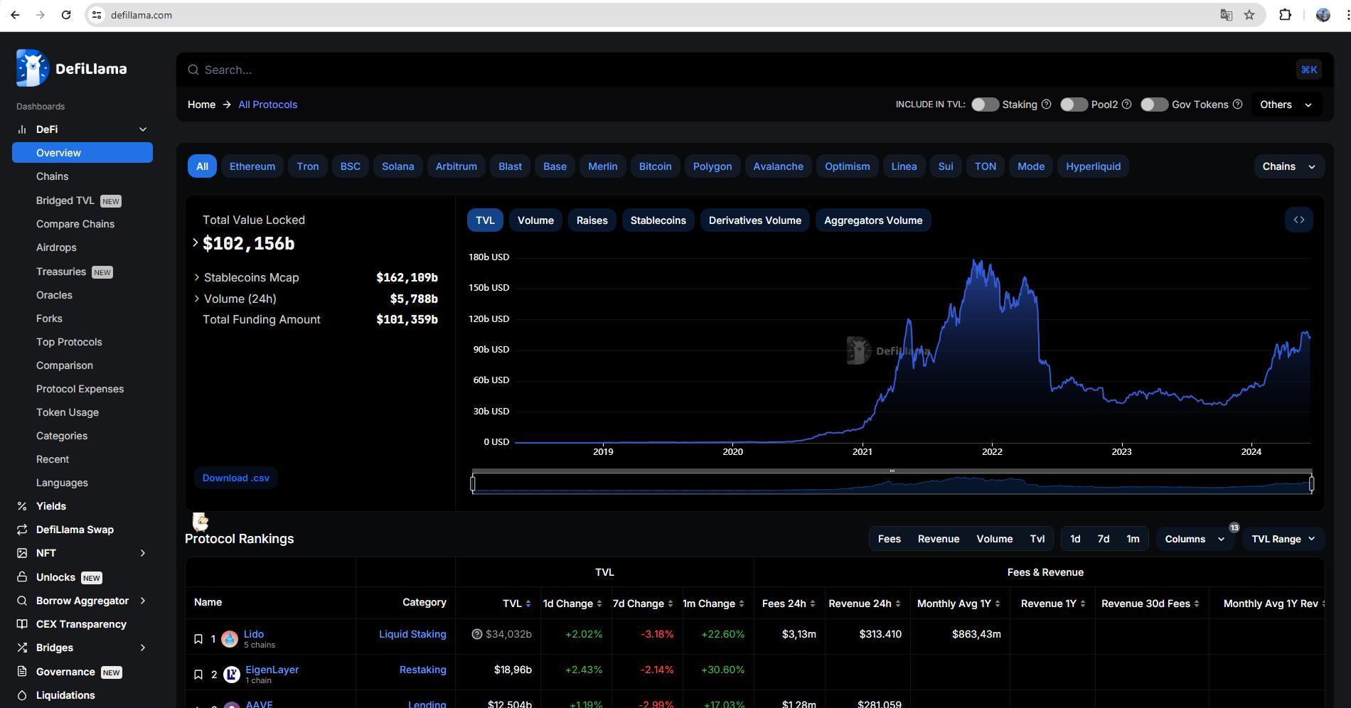Filter protocols by Solana chain
Viewport: 1351px width, 708px height.
click(397, 166)
